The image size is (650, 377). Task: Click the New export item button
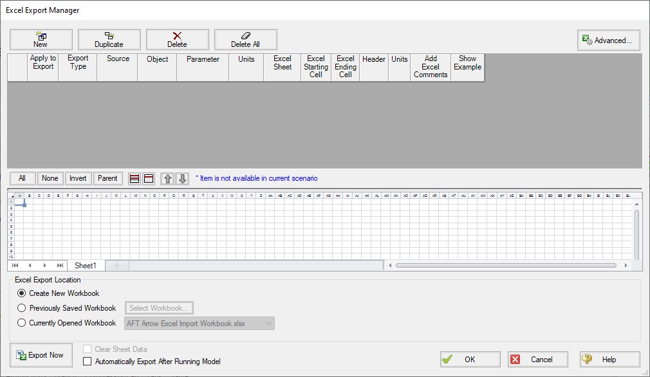pos(41,40)
